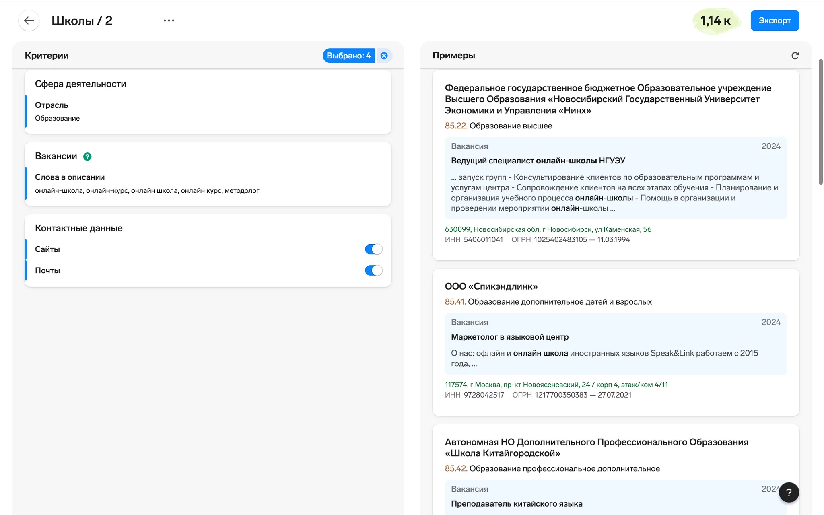Image resolution: width=824 pixels, height=515 pixels.
Task: Click the Почты row label
Action: point(47,271)
